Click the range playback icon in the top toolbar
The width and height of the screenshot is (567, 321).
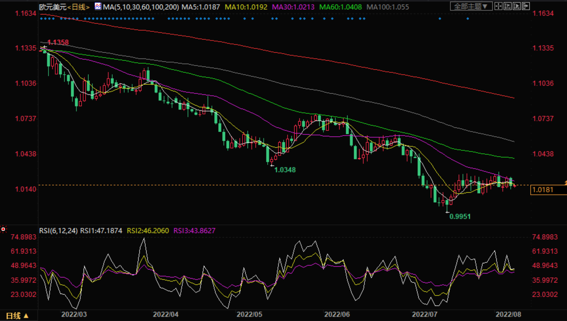(517, 6)
